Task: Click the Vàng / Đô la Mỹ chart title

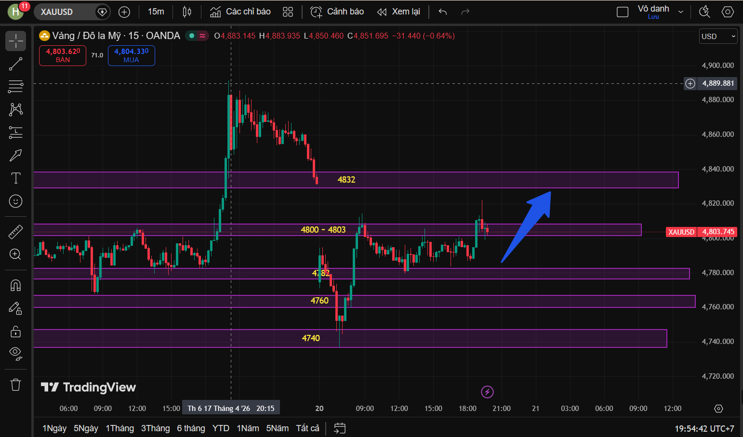Action: tap(116, 36)
